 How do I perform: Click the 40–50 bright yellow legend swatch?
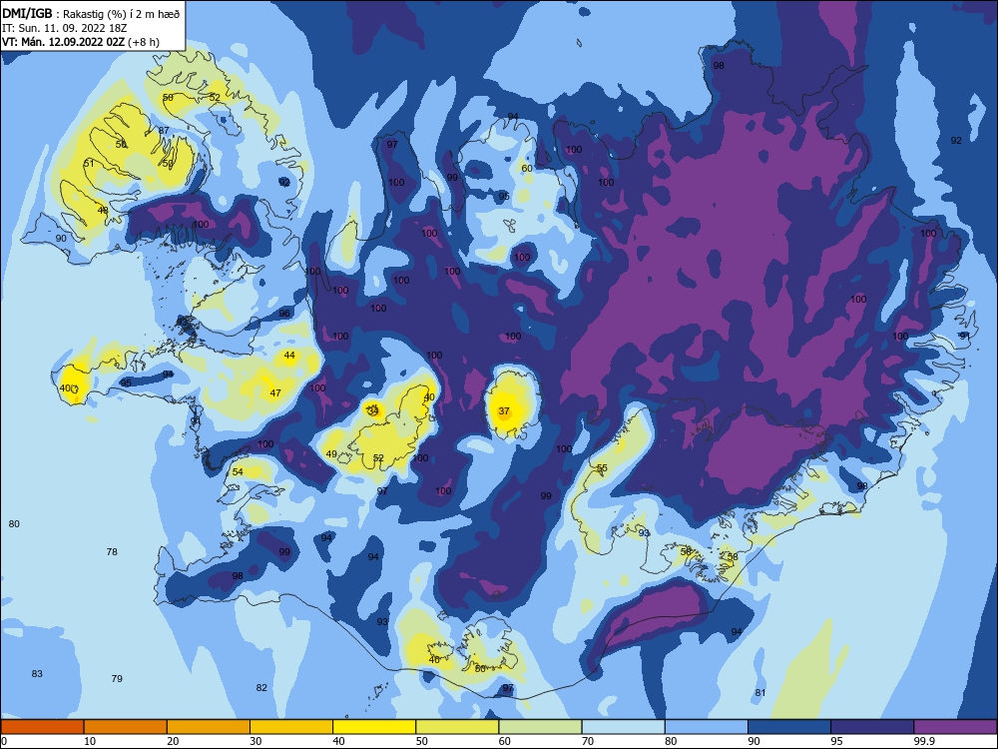(374, 727)
